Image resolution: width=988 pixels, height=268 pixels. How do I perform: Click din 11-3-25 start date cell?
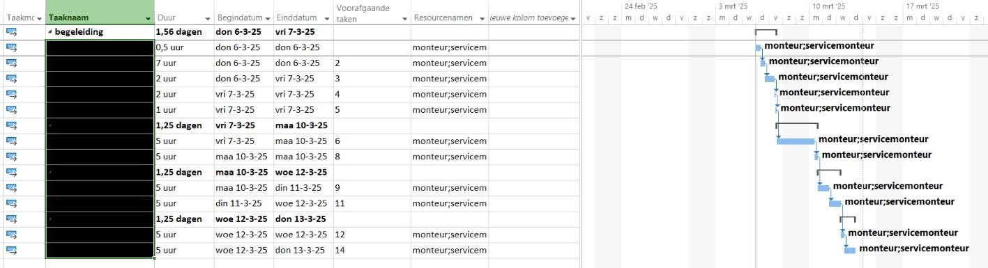(243, 203)
